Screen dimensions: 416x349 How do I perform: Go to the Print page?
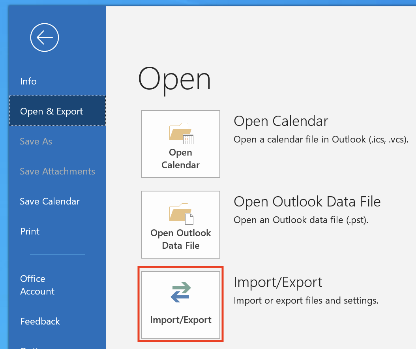[x=30, y=231]
